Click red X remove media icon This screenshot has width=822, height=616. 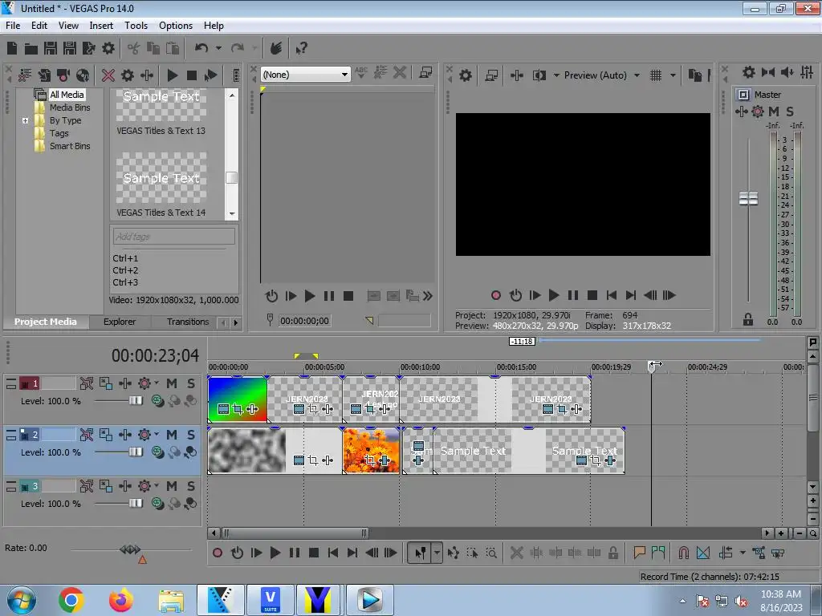[x=108, y=75]
